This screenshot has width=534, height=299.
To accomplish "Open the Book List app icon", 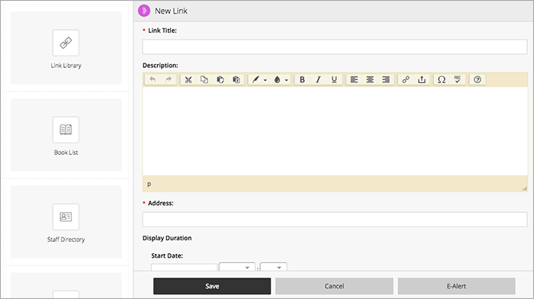I will (x=66, y=130).
